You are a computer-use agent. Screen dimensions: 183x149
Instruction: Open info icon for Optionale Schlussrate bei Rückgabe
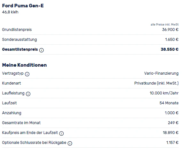[70, 143]
